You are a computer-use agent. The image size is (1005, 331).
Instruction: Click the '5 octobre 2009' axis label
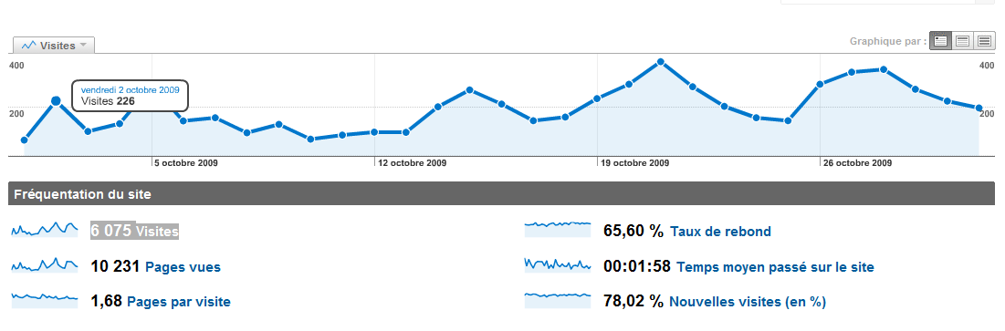point(186,162)
